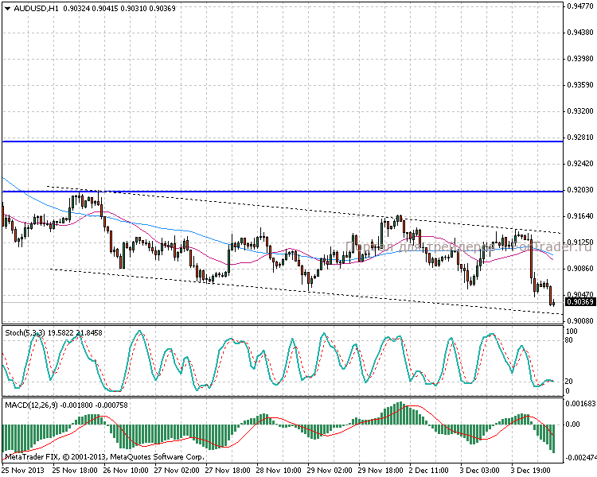The image size is (597, 477).
Task: Click the MetaTrader FIX copyright text
Action: click(x=103, y=456)
